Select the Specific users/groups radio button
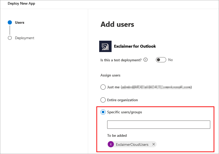This screenshot has height=154, width=219. (x=103, y=112)
